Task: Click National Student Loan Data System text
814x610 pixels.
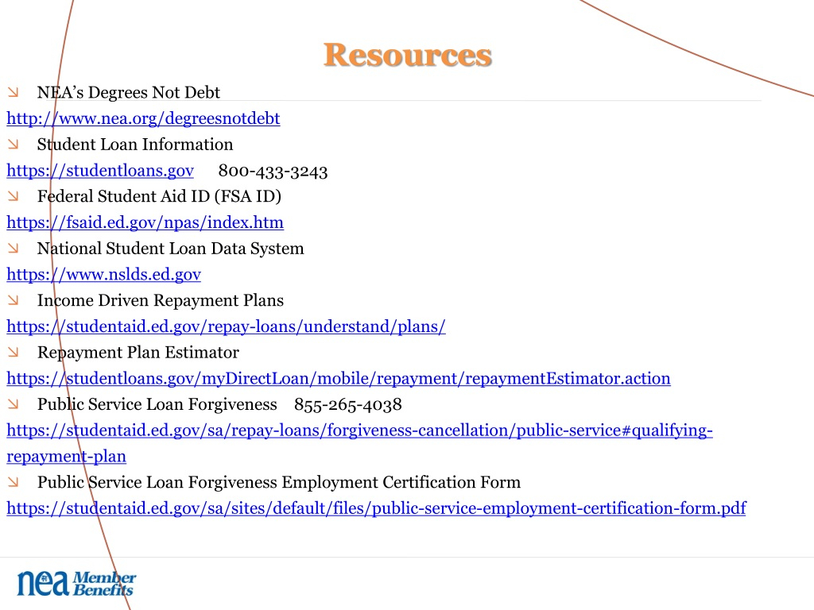Action: [x=171, y=249]
